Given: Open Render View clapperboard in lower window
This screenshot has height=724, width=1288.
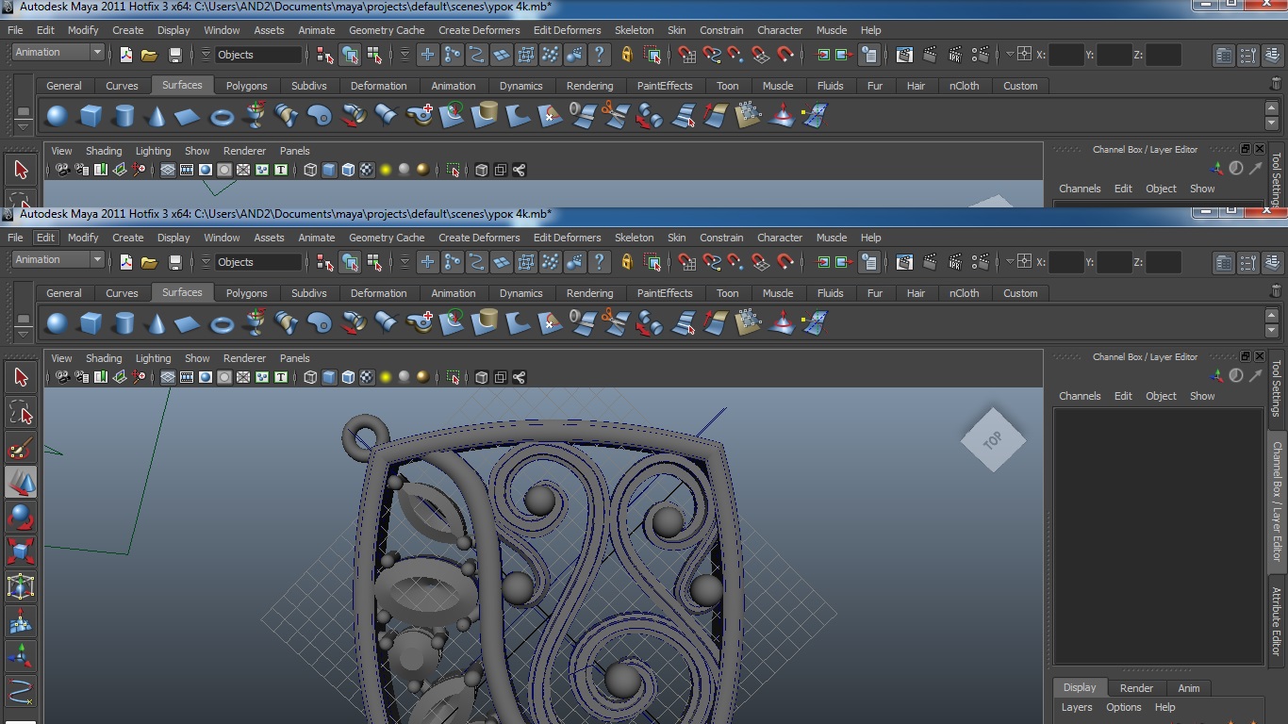Looking at the screenshot, I should coord(904,262).
